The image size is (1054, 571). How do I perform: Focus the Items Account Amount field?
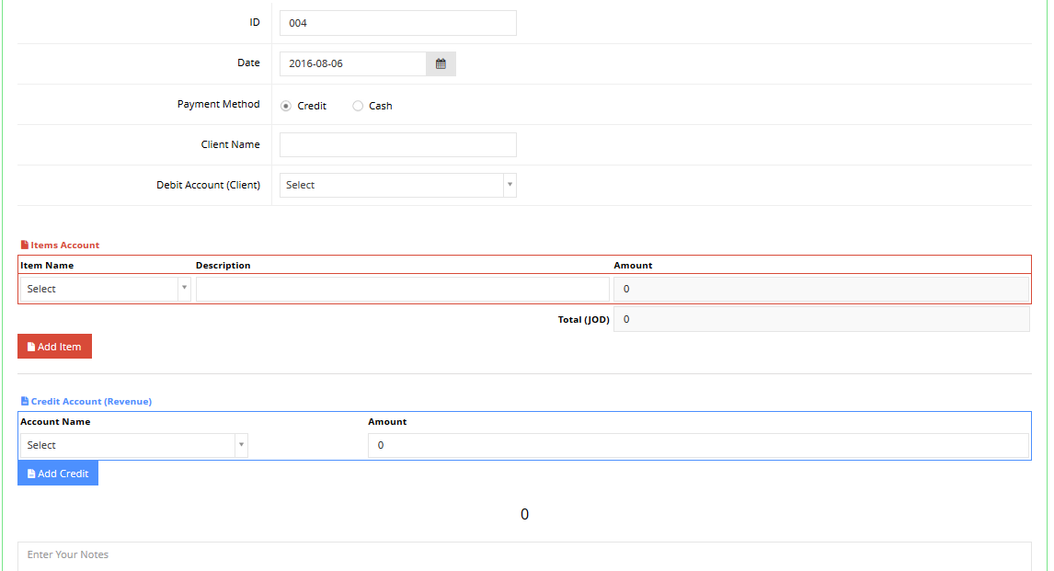[821, 289]
